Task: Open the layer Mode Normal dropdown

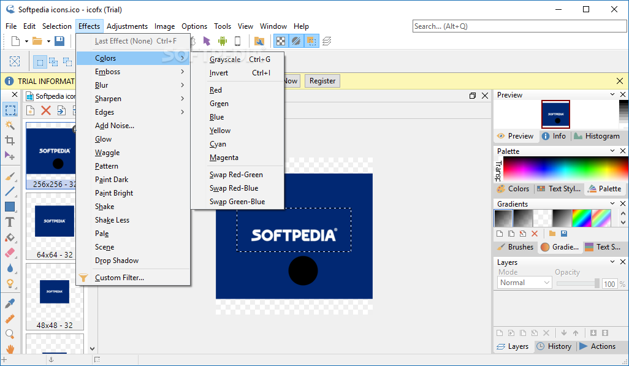Action: [524, 283]
